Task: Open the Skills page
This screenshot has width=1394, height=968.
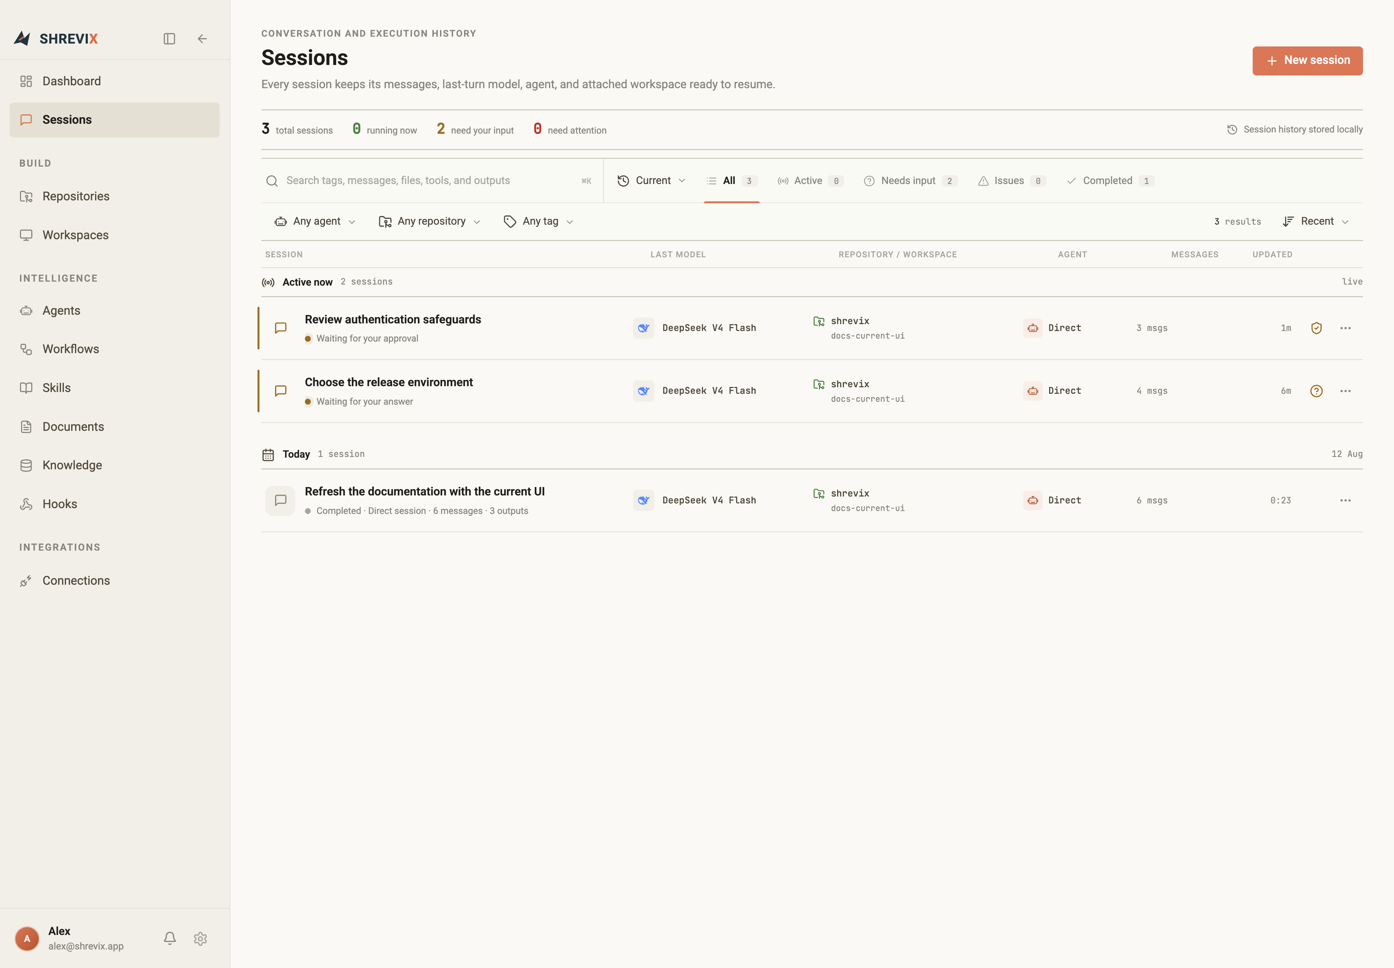Action: tap(115, 388)
